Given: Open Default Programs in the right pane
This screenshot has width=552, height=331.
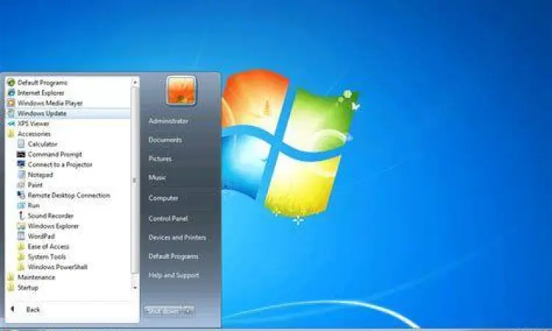Looking at the screenshot, I should [173, 257].
